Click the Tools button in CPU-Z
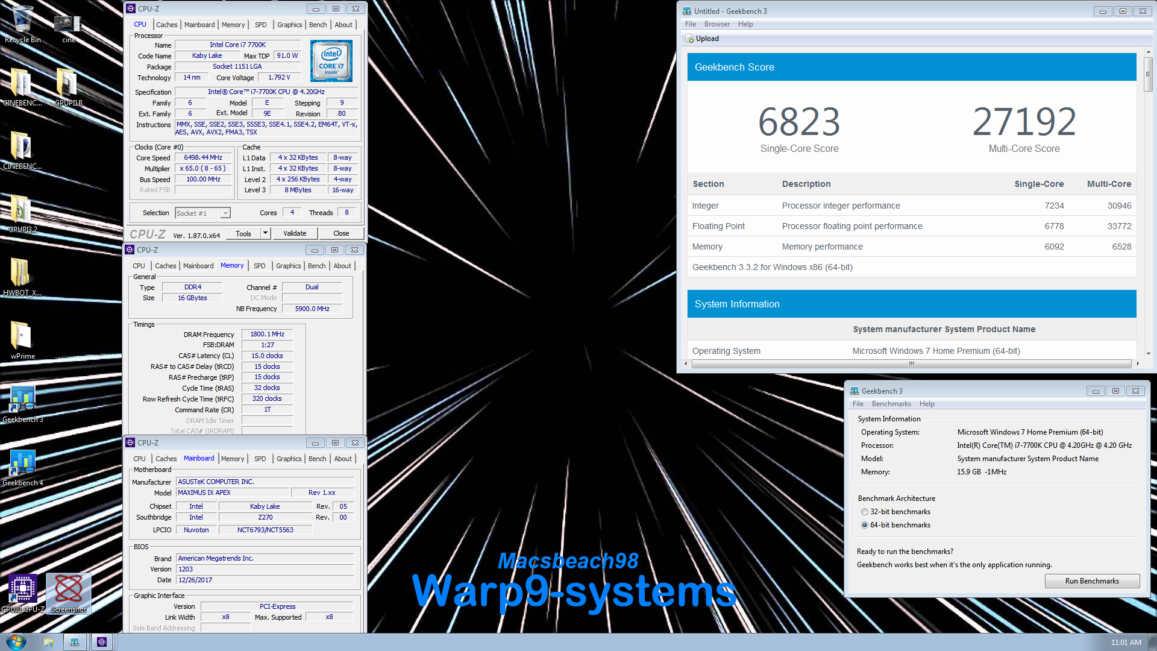Image resolution: width=1157 pixels, height=651 pixels. pos(243,233)
